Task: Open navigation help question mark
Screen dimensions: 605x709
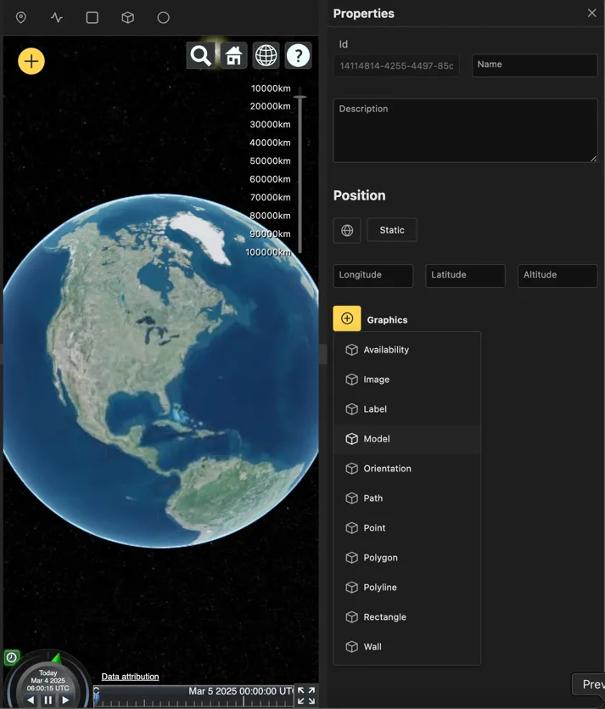Action: coord(298,56)
